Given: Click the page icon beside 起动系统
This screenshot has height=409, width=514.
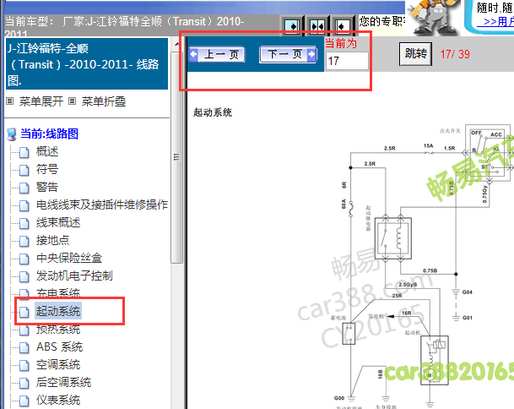Looking at the screenshot, I should click(x=24, y=312).
